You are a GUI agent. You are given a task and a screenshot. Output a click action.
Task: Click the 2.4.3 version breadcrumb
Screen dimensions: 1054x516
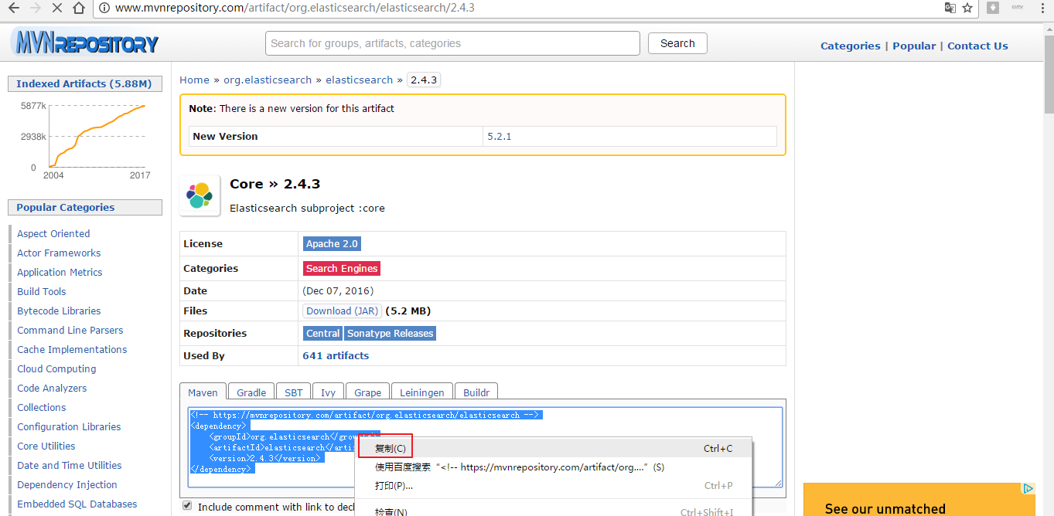[424, 80]
